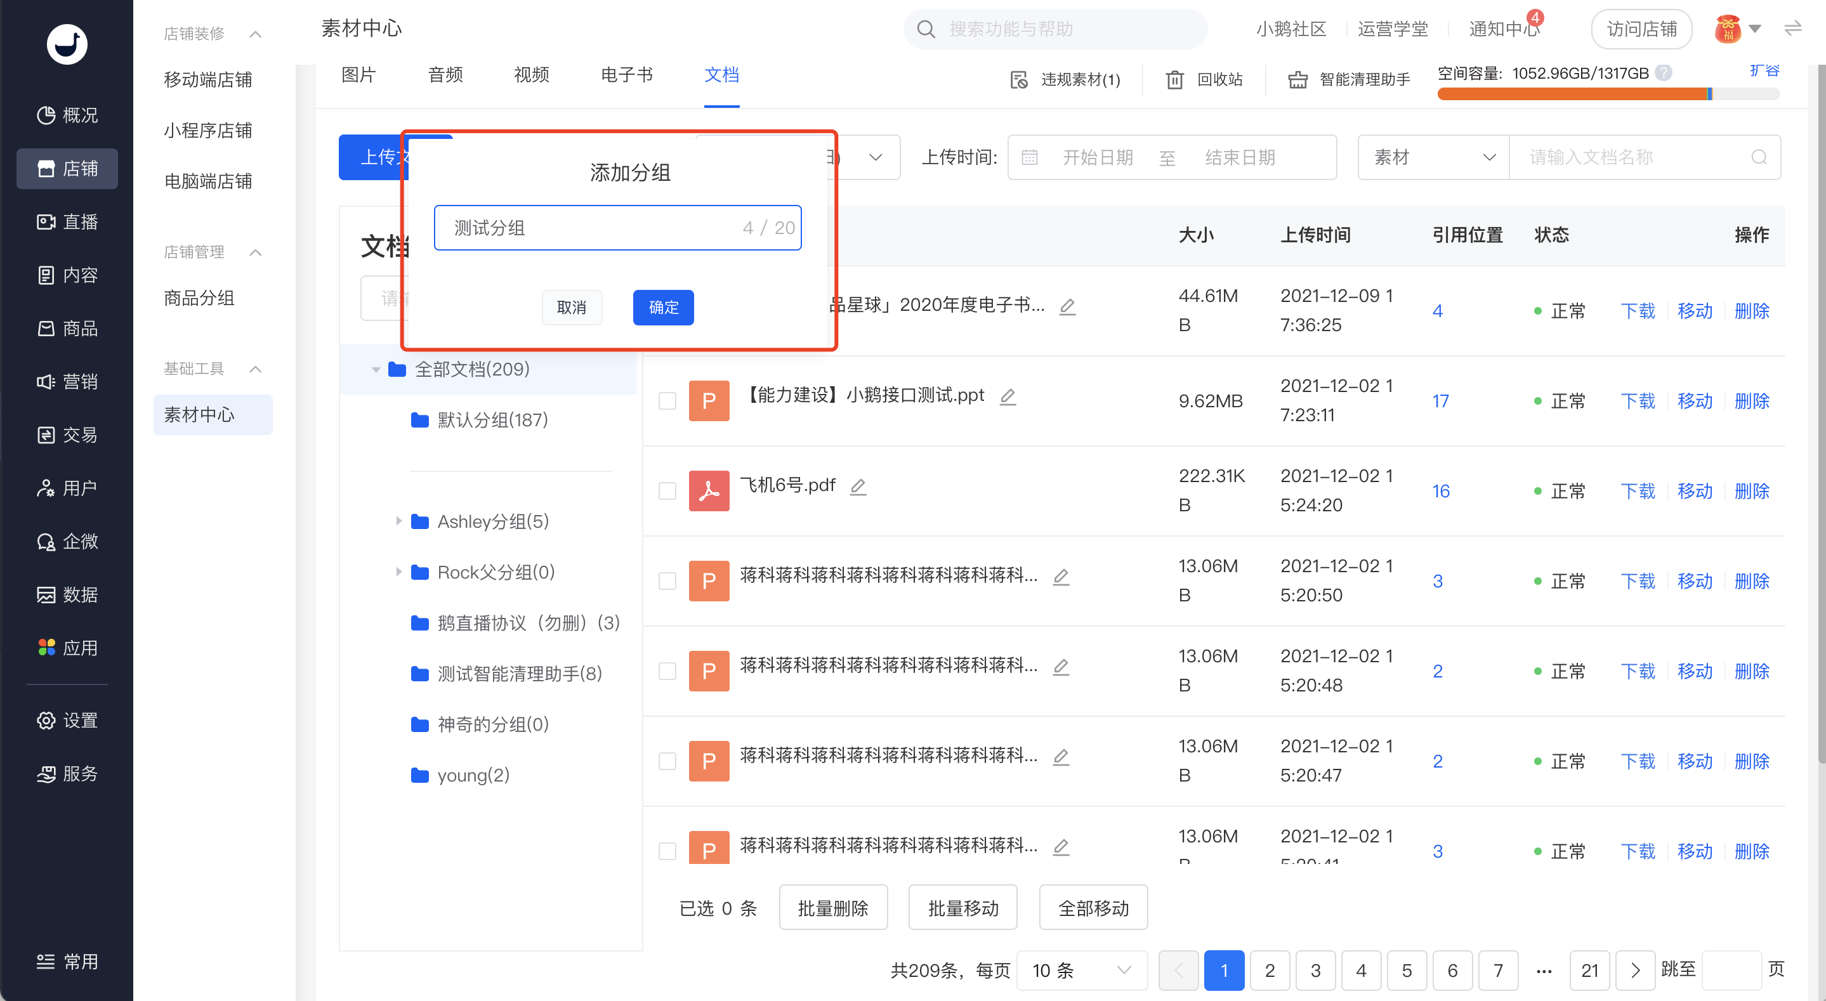Open the 直播 live section in sidebar
Screen dimensions: 1826x1001
67,222
